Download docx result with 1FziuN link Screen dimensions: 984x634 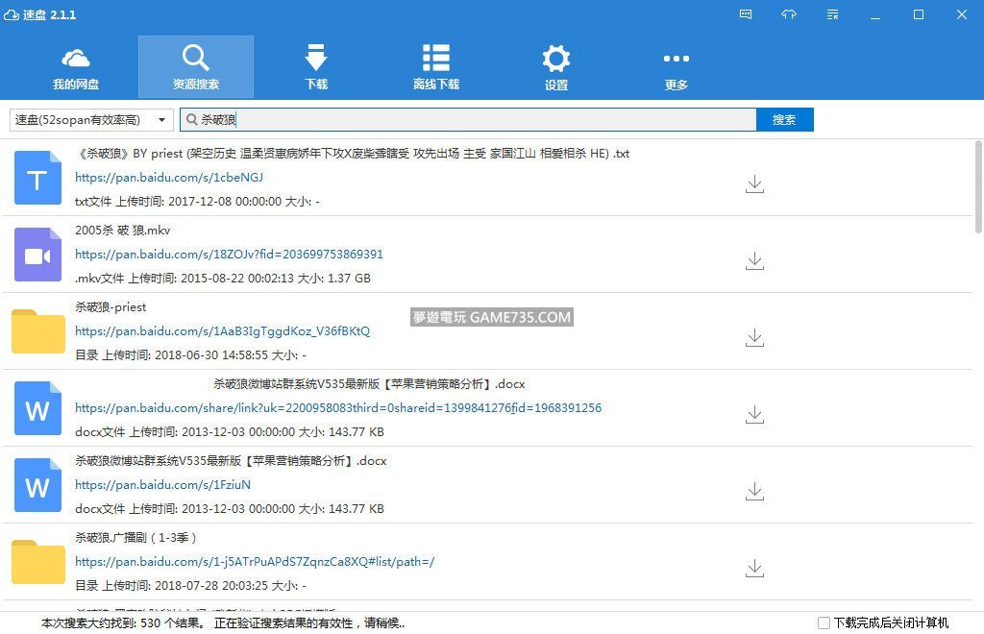click(754, 491)
